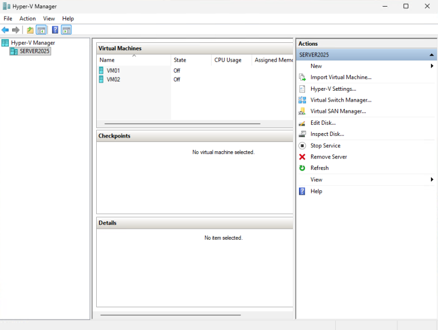The image size is (438, 330).
Task: Click the Hyper-V Manager tree root icon
Action: (5, 43)
